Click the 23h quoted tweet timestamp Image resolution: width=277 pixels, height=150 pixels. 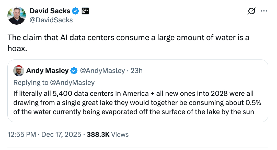pyautogui.click(x=136, y=71)
